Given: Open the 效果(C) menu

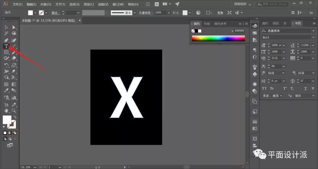Looking at the screenshot, I should click(89, 4).
